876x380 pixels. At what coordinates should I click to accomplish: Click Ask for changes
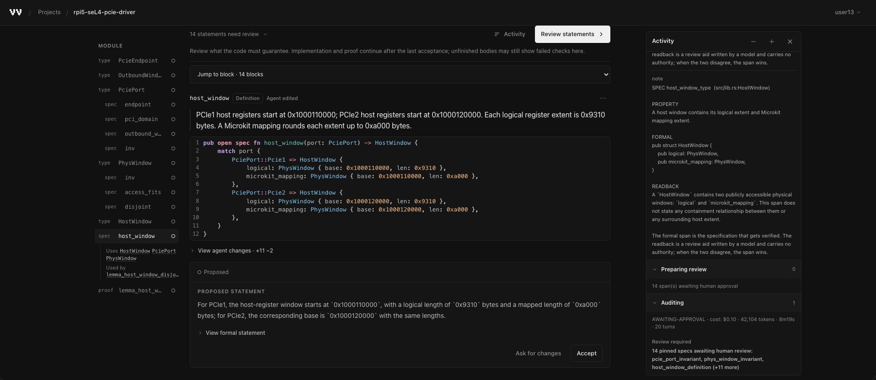click(538, 354)
